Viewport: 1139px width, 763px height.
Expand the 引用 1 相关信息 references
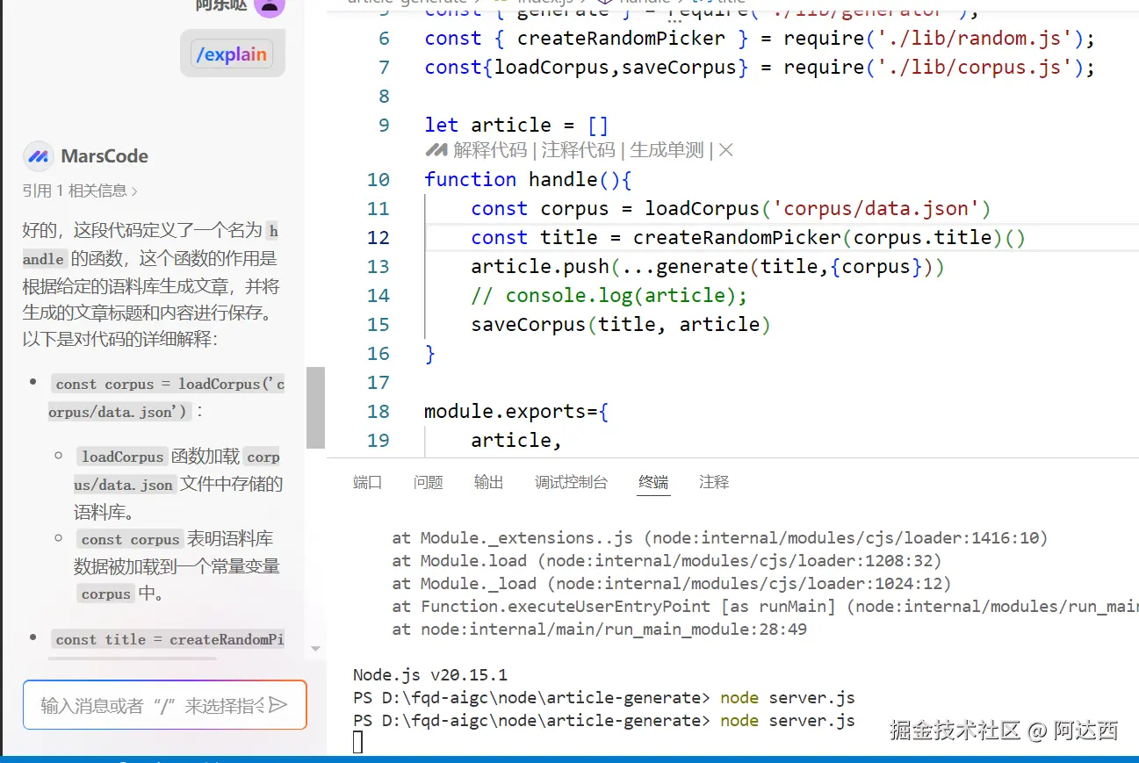[x=80, y=191]
